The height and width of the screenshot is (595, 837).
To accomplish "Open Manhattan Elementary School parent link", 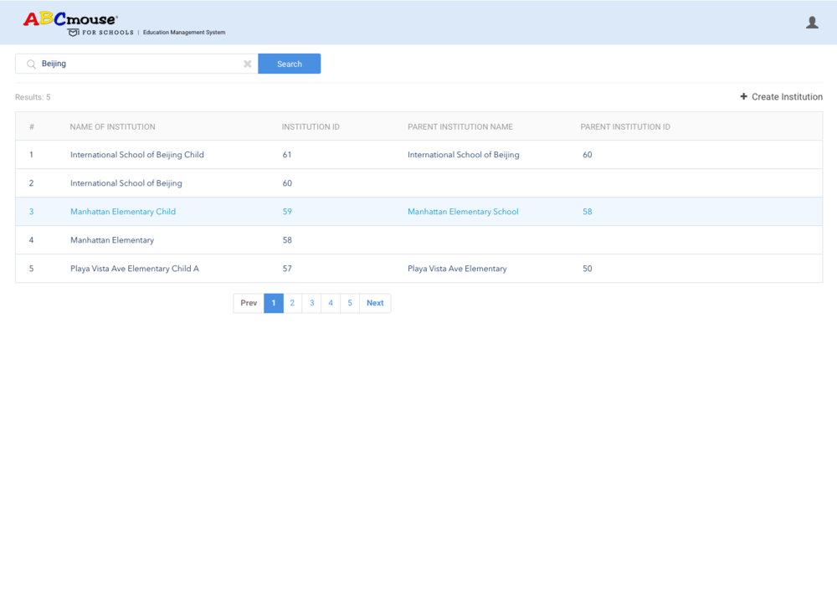I will coord(463,212).
